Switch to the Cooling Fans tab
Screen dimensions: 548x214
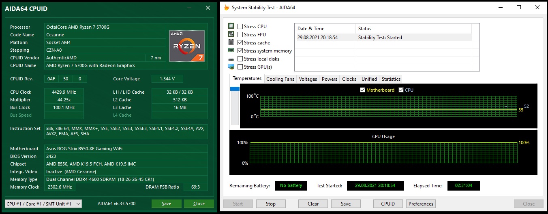point(280,79)
